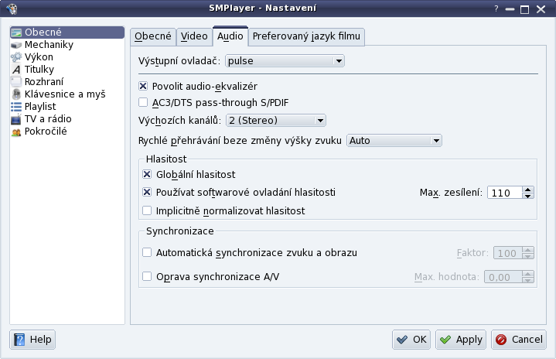This screenshot has height=359, width=556.
Task: Select the Playlist label in the sidebar
Action: 40,107
